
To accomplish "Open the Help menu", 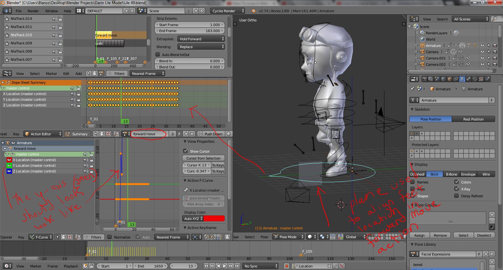I will [x=68, y=11].
